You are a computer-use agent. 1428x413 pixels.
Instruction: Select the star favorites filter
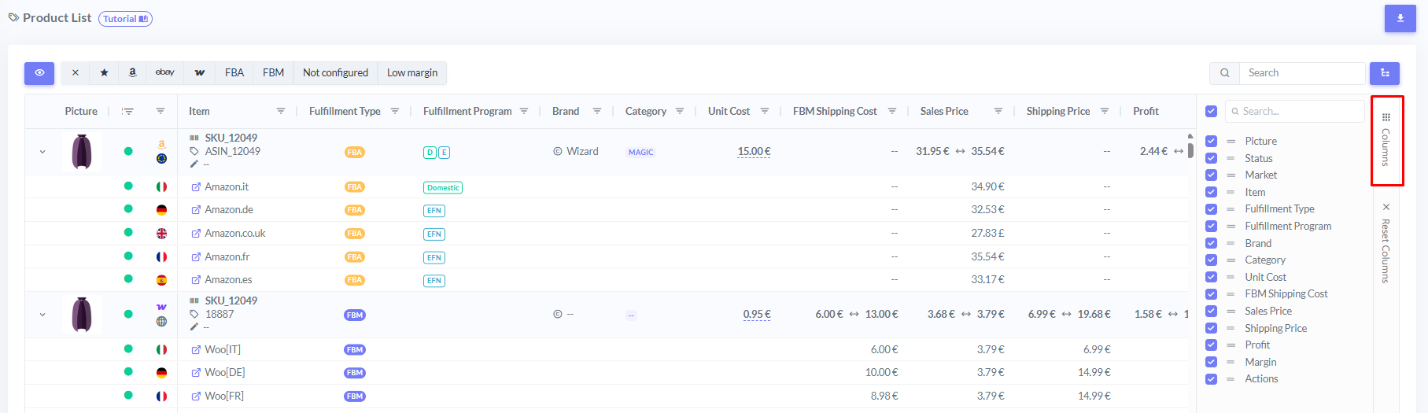click(x=104, y=73)
